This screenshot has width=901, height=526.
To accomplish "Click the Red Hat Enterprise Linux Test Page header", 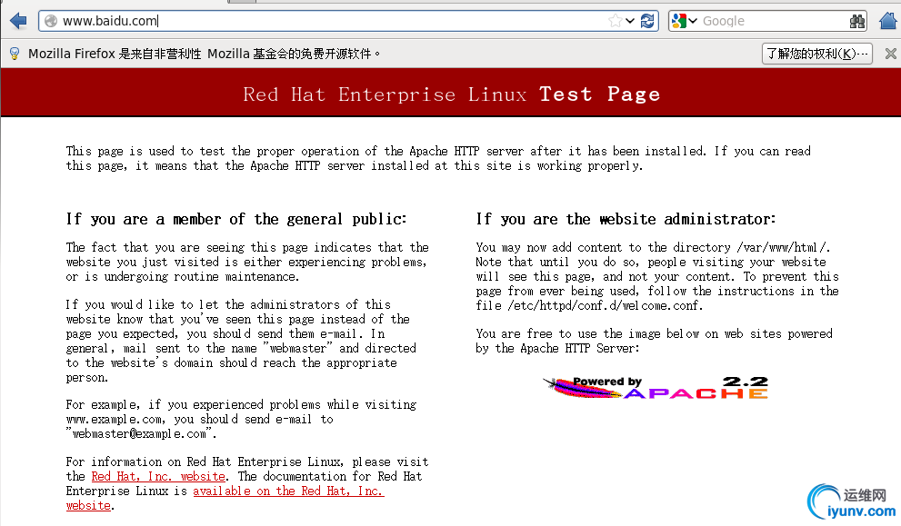I will [x=450, y=93].
